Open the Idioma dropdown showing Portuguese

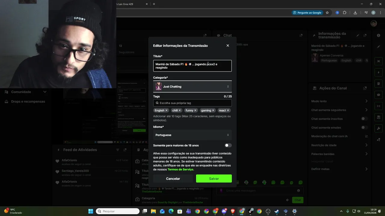(192, 135)
